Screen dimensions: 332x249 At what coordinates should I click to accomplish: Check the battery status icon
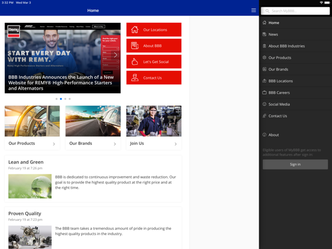tap(327, 3)
